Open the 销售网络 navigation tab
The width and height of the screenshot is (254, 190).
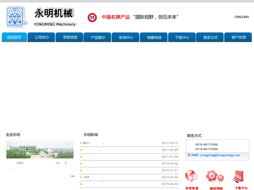click(x=154, y=37)
